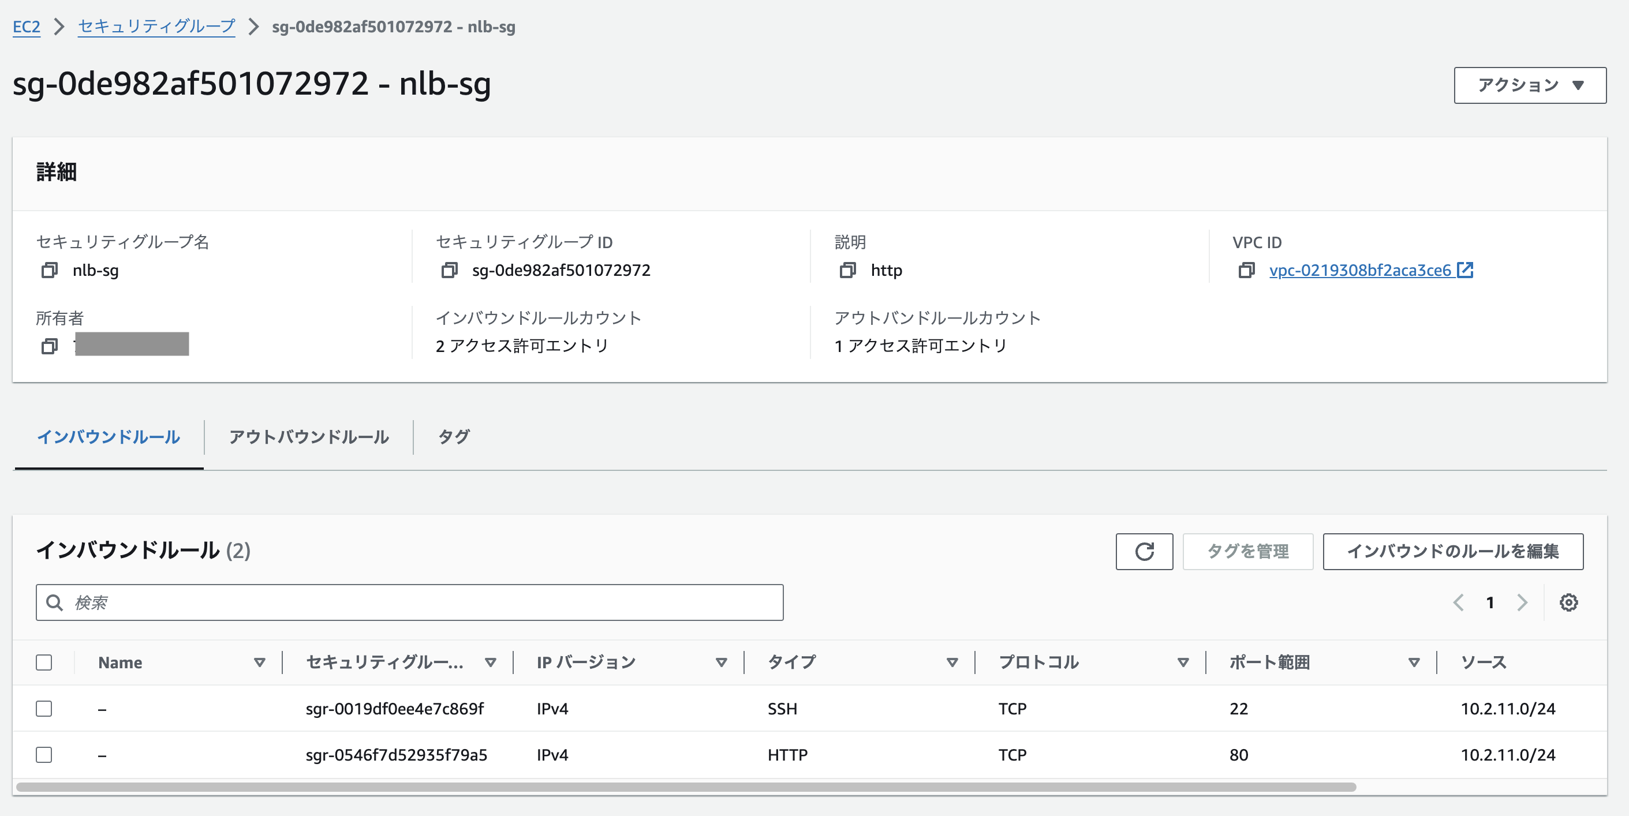Open the vpc-0219308bf2aca3ce6 link

click(x=1359, y=271)
